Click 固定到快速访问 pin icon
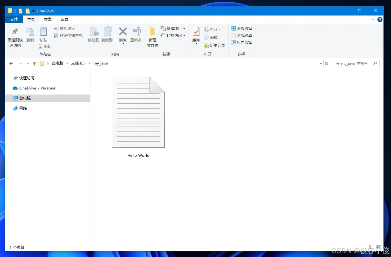 15,32
